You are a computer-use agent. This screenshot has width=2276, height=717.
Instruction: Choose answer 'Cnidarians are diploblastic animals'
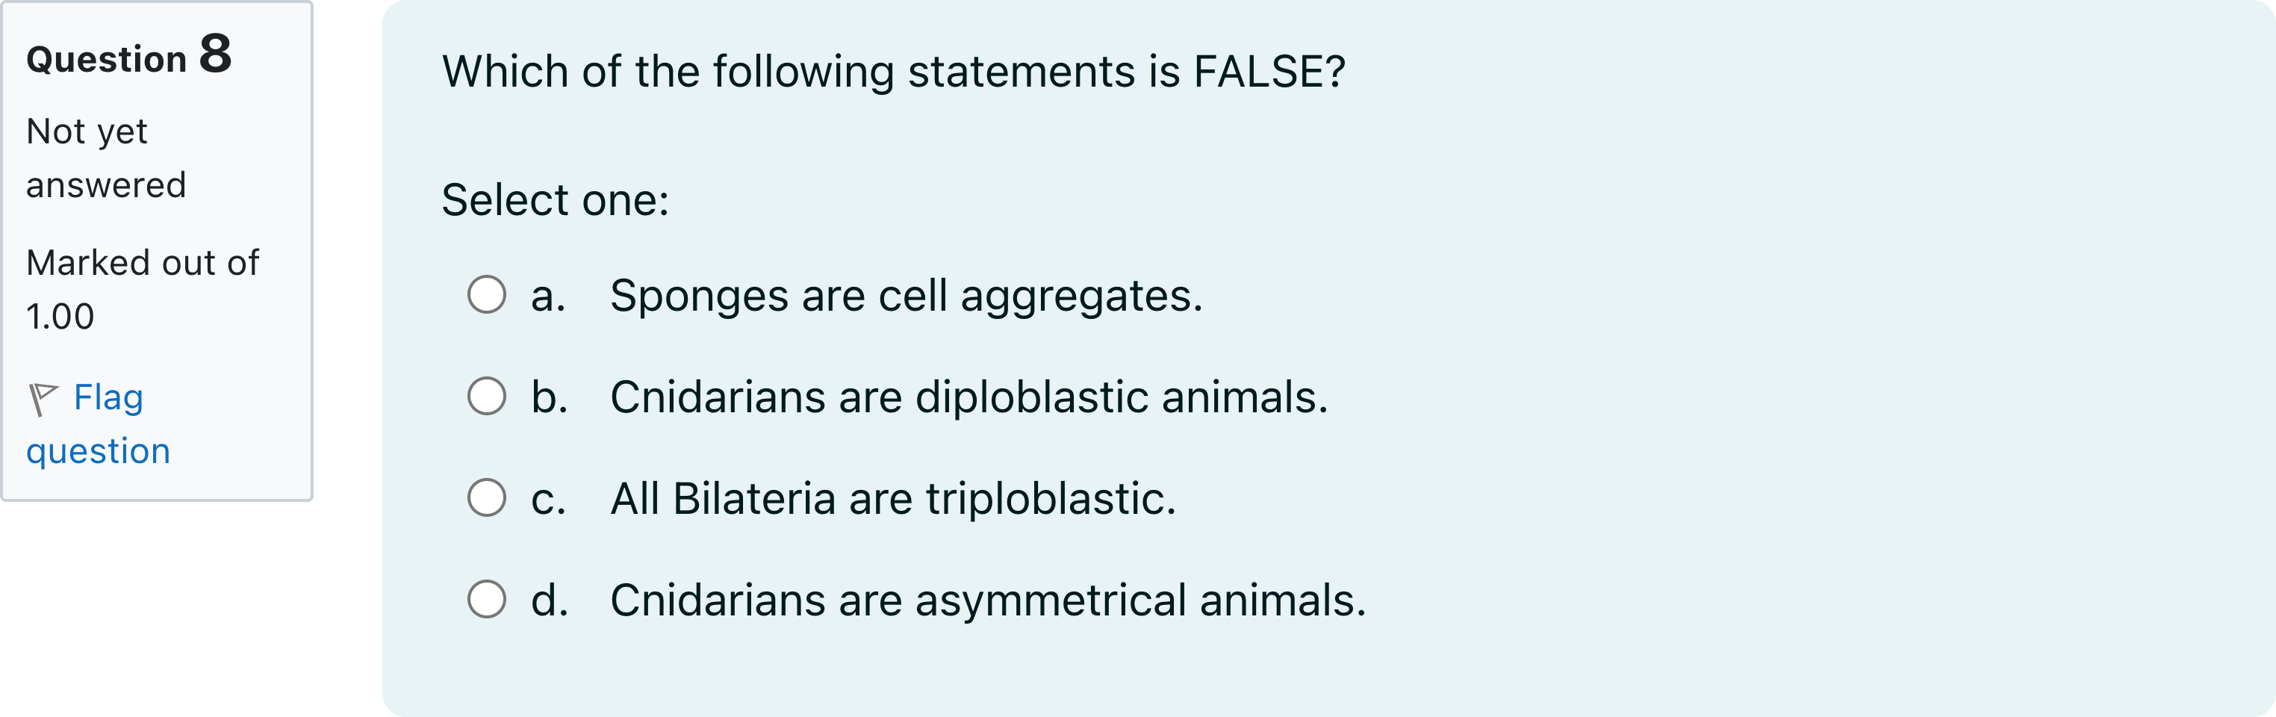click(x=968, y=398)
